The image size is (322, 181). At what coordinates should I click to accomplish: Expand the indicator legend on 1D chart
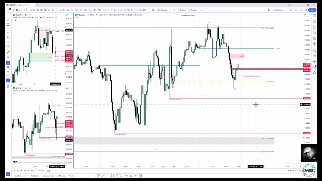[x=15, y=20]
